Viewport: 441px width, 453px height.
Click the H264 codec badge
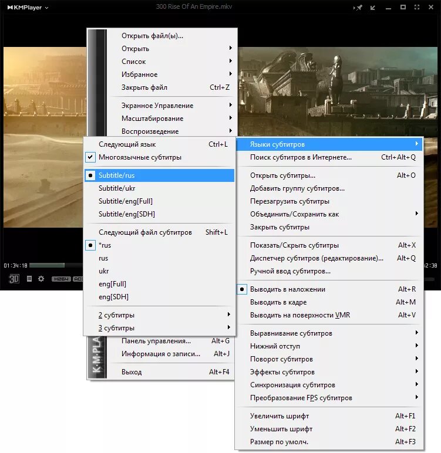pos(61,279)
